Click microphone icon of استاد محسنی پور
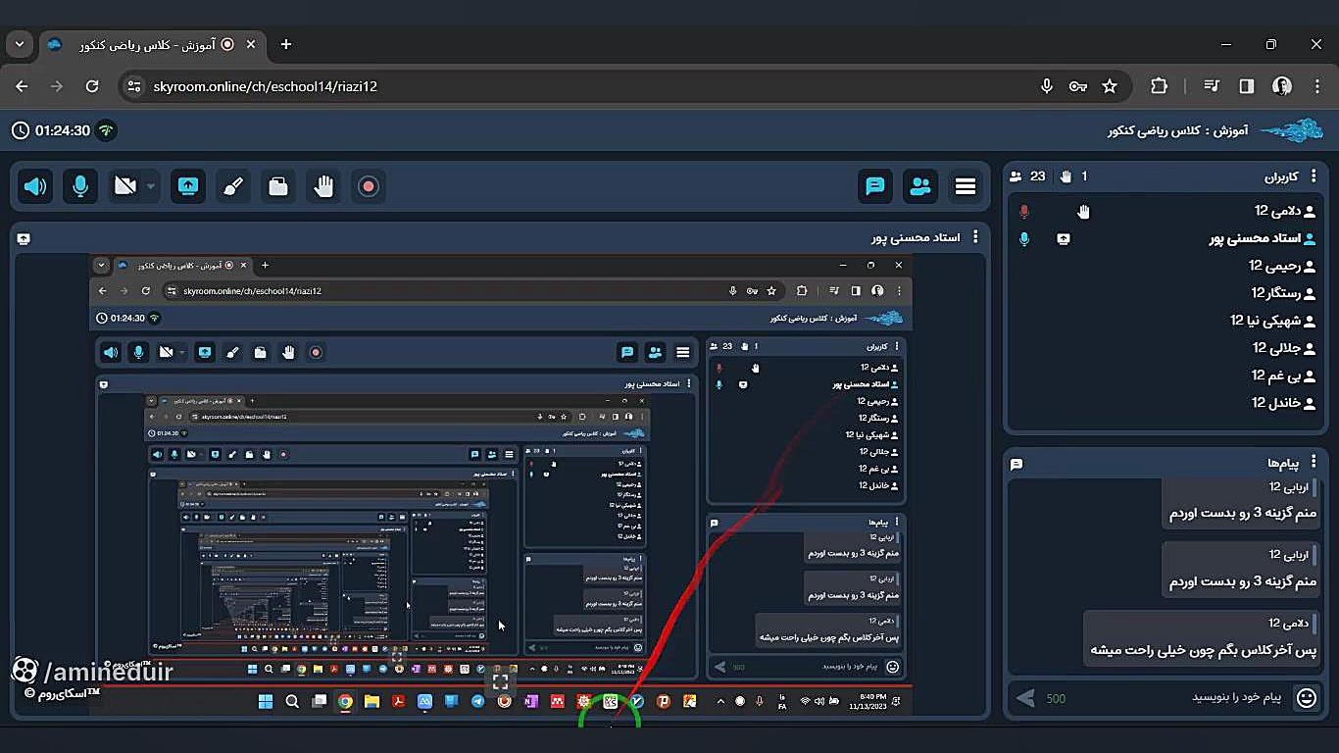Screen dimensions: 1339x753 [x=1024, y=238]
